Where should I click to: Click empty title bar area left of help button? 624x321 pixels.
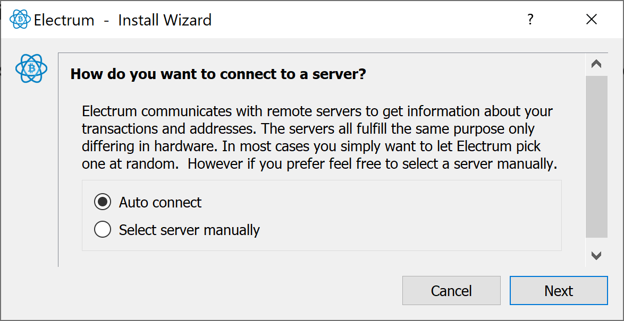pos(372,20)
